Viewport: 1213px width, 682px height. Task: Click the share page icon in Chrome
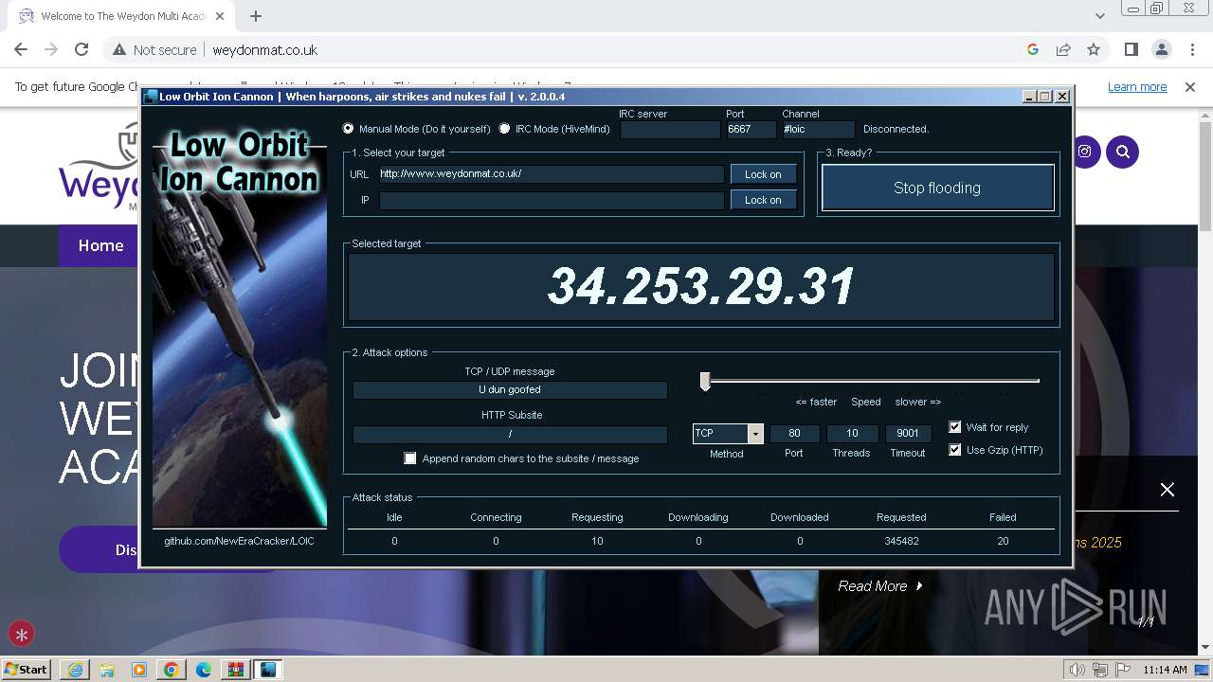click(x=1063, y=50)
